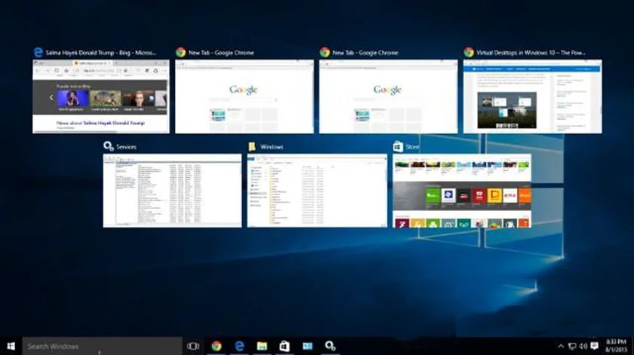The image size is (634, 355).
Task: Switch to the Store window thumbnail
Action: coord(462,191)
